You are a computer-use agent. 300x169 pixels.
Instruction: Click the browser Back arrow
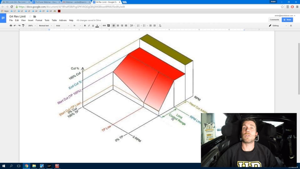pos(3,7)
